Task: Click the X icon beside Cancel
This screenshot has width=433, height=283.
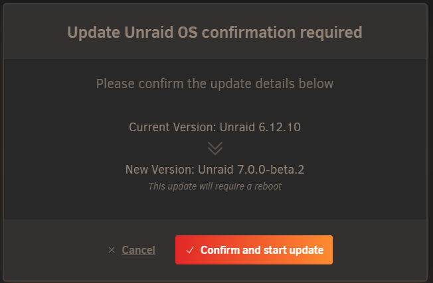Action: pos(112,250)
